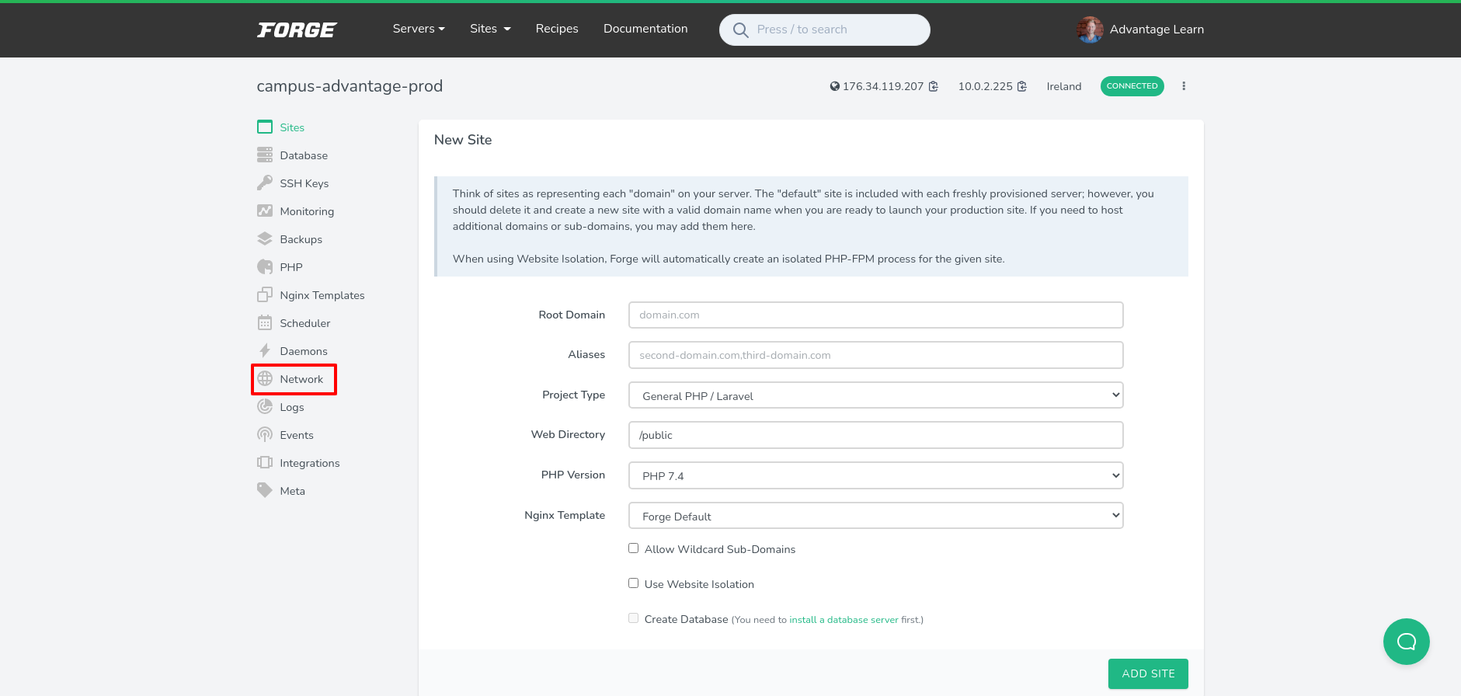Click the Integrations sidebar icon

[265, 462]
